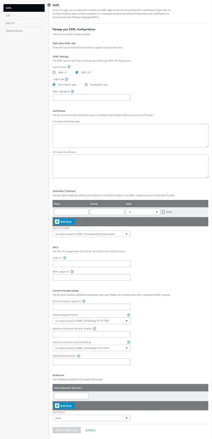Choose Sp Initiated Login option

click(x=86, y=85)
